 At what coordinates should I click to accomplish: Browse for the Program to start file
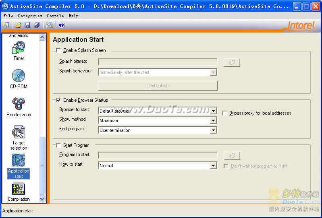(232, 156)
